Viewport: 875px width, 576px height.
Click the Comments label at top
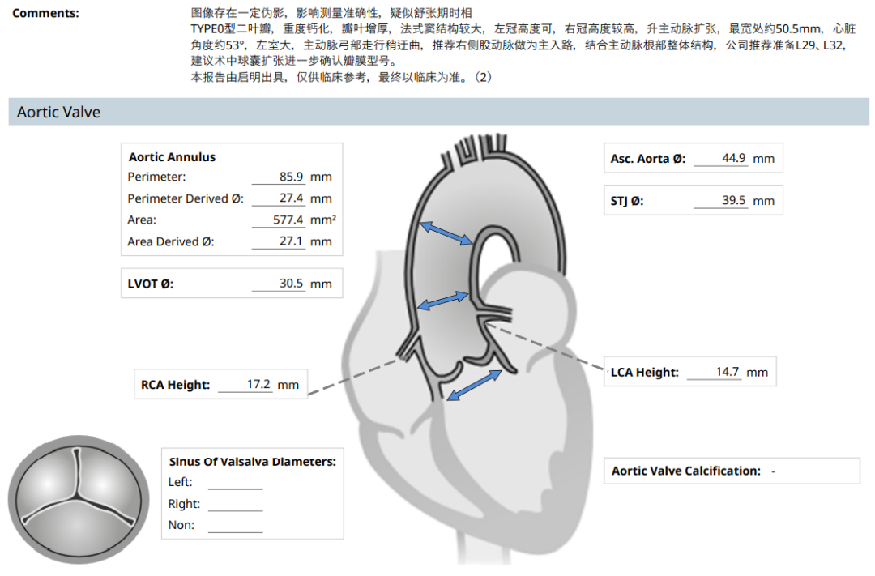[45, 13]
